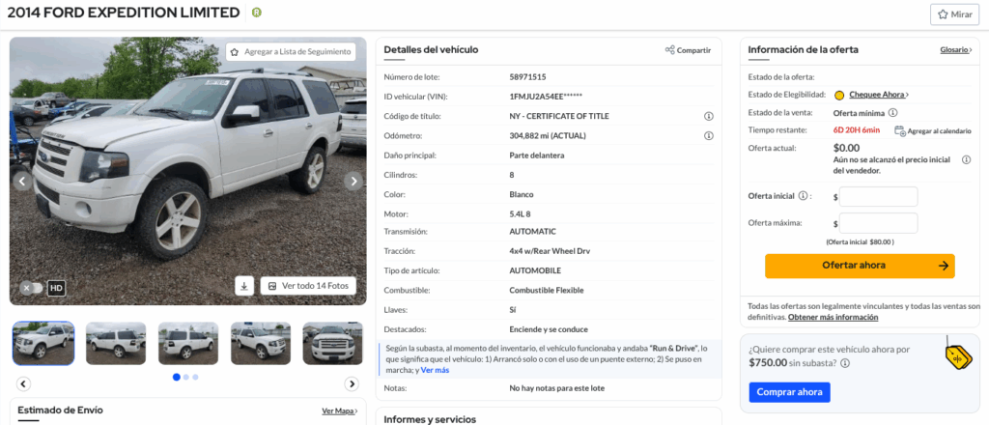Click the Ofertar ahora button
The image size is (989, 425).
(x=860, y=266)
